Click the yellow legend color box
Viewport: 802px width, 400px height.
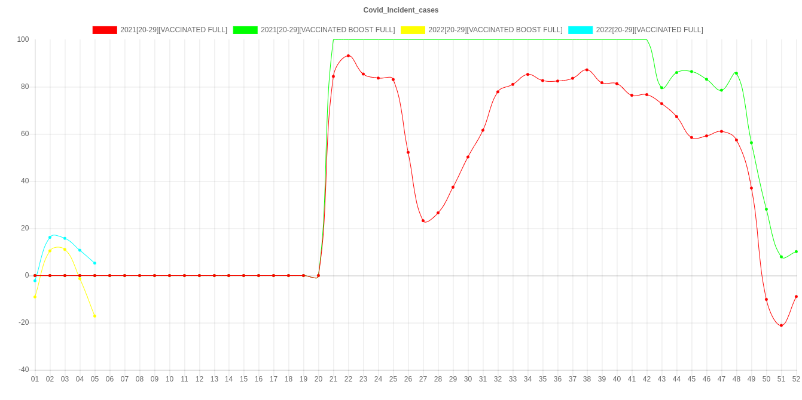[413, 30]
